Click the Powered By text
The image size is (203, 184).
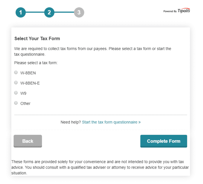[170, 11]
